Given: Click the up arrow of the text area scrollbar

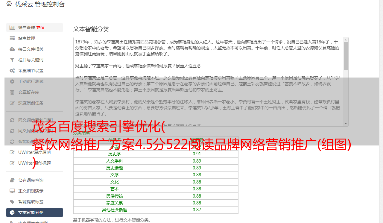Looking at the screenshot, I should pyautogui.click(x=346, y=40).
